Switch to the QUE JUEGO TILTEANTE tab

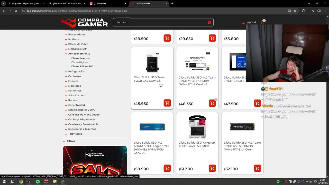(x=67, y=4)
